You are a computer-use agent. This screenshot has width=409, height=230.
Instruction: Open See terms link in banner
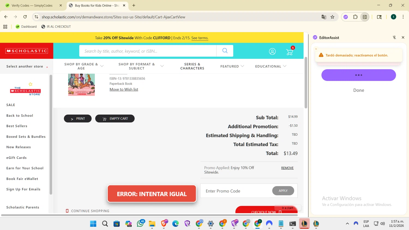200,38
